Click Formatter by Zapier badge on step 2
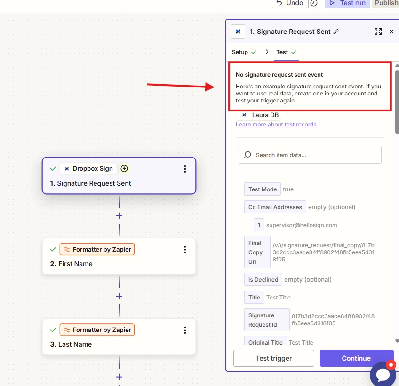Screen dimensions: 399x386 click(x=97, y=250)
